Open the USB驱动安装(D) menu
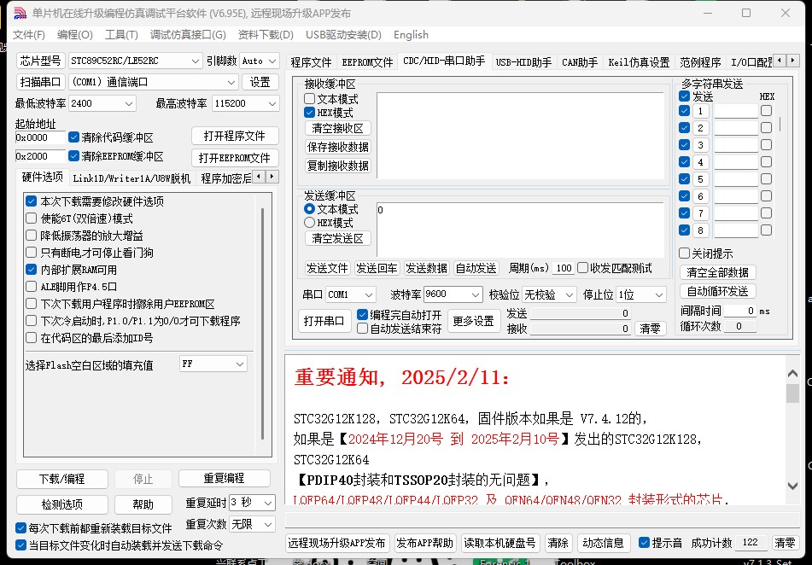The width and height of the screenshot is (812, 565). pyautogui.click(x=343, y=35)
